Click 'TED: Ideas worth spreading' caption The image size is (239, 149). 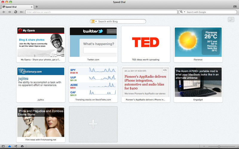coord(145,60)
